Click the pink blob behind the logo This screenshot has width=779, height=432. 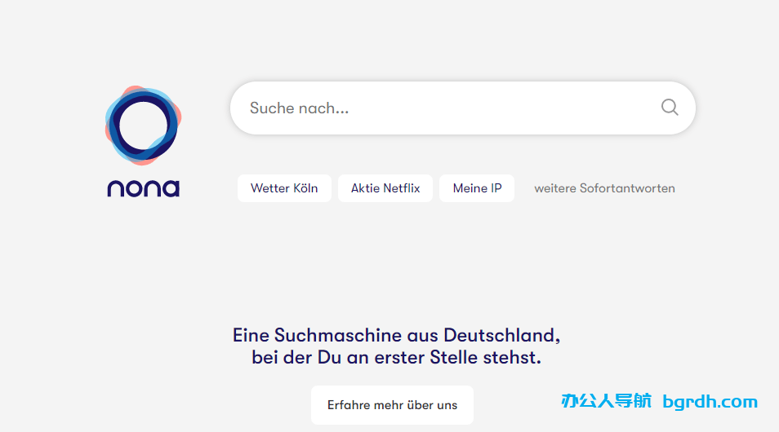[x=129, y=90]
